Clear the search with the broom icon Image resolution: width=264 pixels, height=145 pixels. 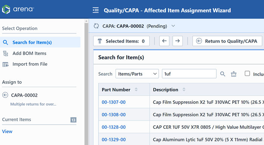click(x=233, y=74)
